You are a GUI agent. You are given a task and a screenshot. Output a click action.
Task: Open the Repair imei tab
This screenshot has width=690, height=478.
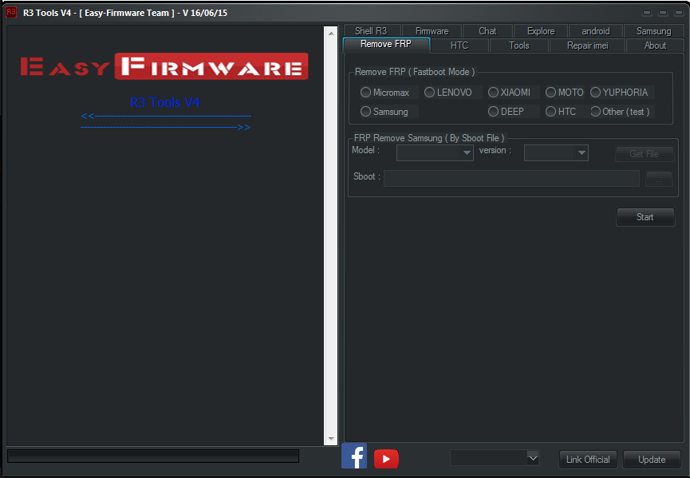(587, 45)
